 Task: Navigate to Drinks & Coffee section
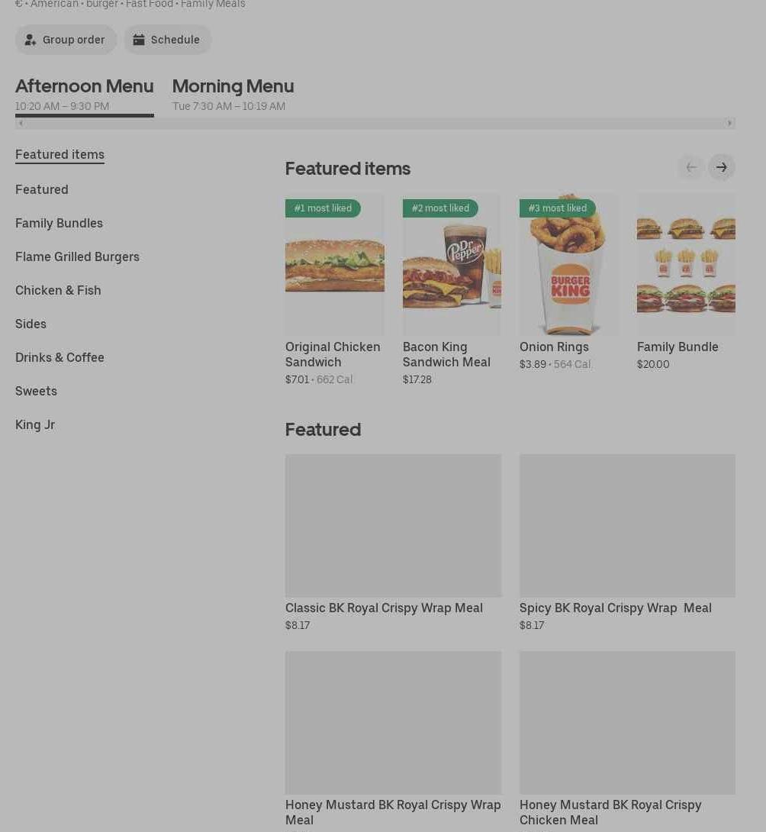60,358
